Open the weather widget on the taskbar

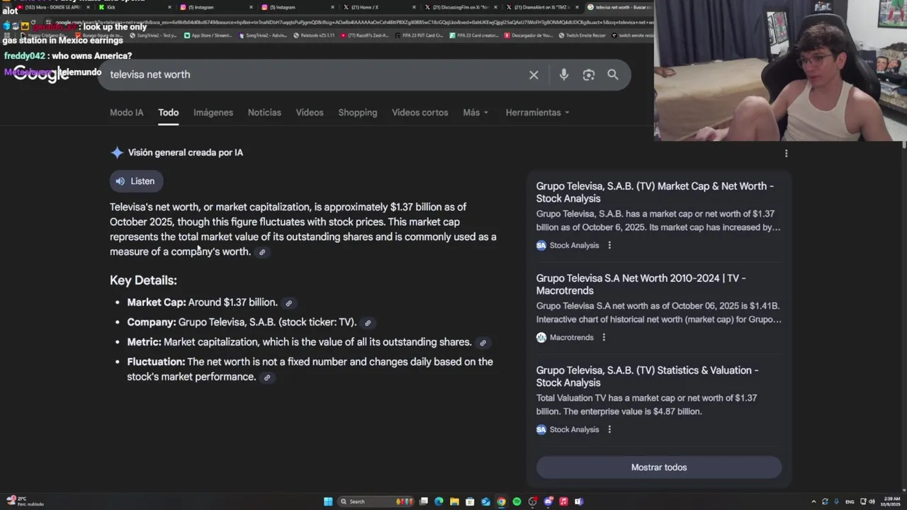pos(26,501)
